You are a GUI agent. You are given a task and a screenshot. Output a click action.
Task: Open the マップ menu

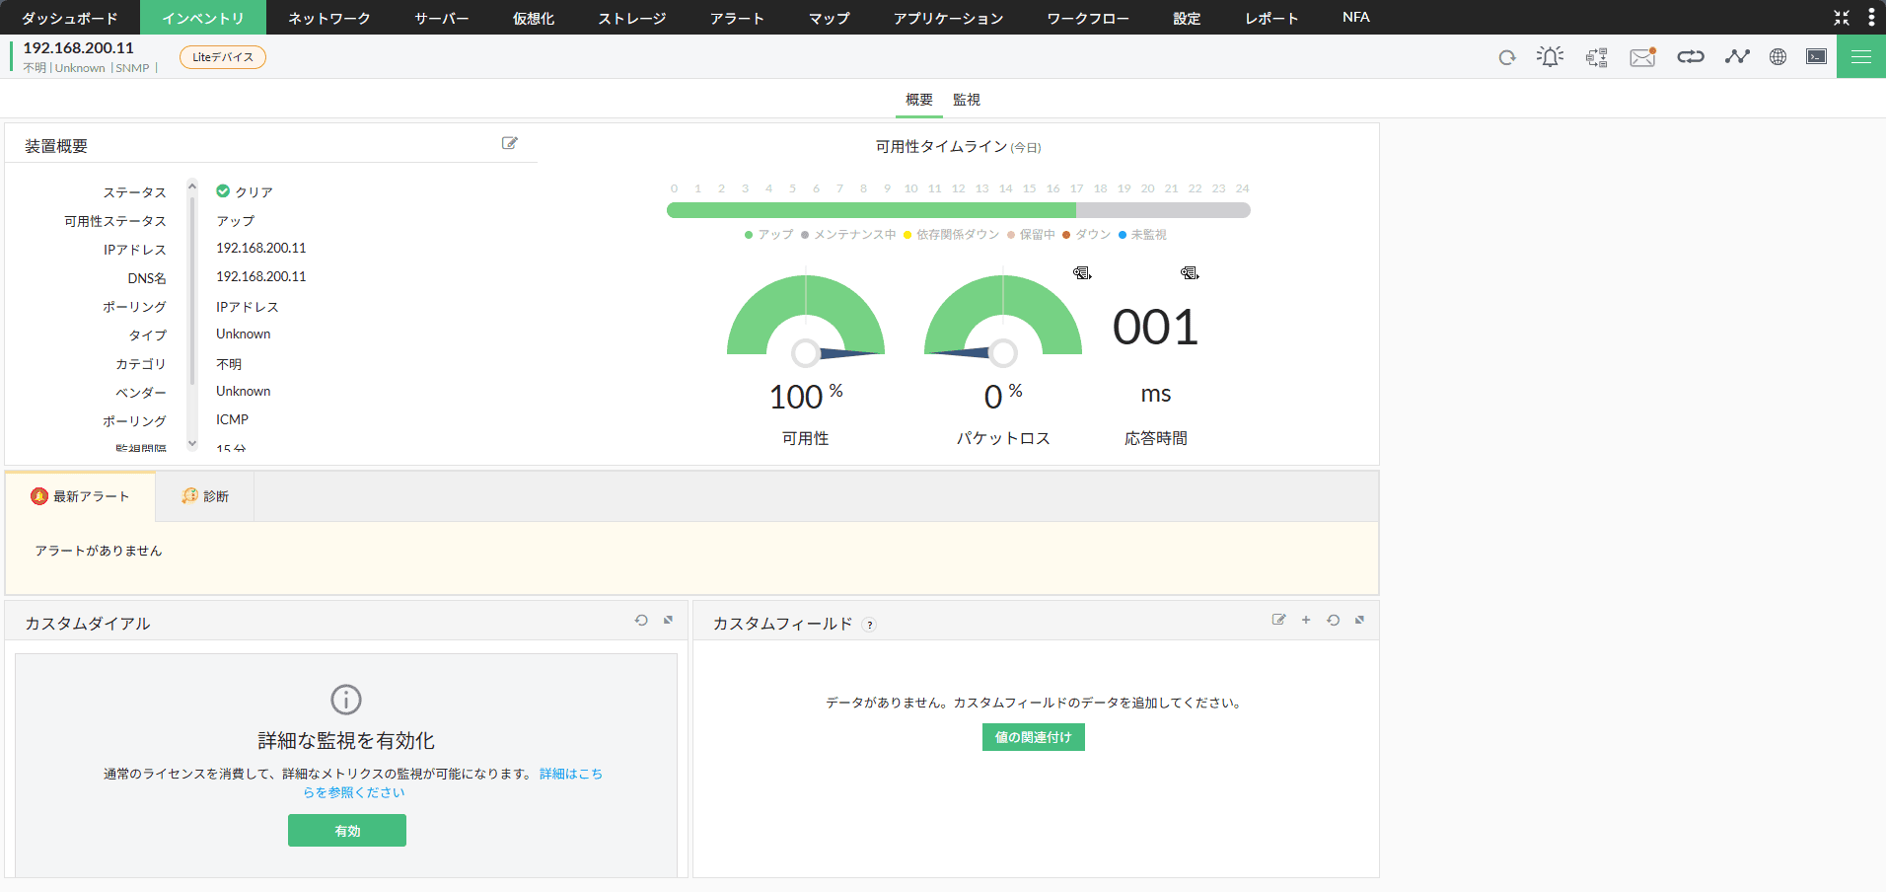(830, 18)
